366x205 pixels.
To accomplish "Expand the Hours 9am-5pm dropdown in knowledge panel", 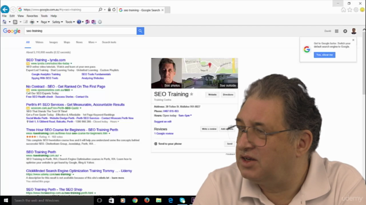I will 185,116.
